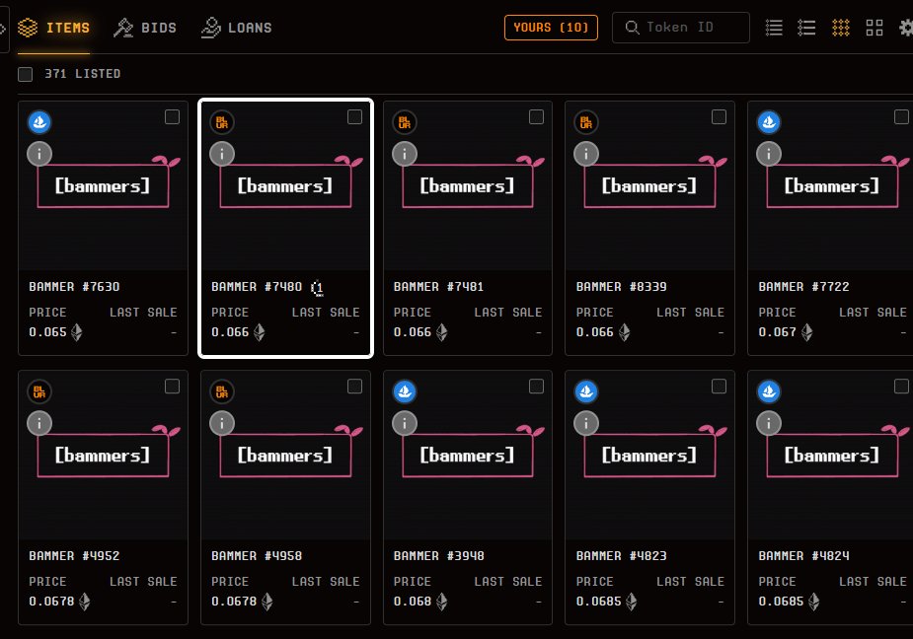Viewport: 913px width, 639px height.
Task: Click the OpenSea icon on Bammer #4824
Action: (769, 391)
